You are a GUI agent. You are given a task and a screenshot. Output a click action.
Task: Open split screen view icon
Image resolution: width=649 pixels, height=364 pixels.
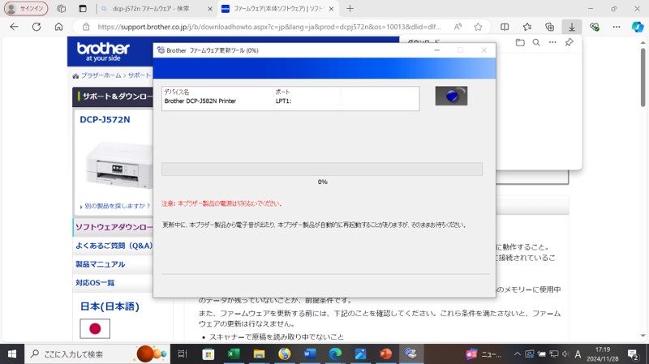(505, 27)
